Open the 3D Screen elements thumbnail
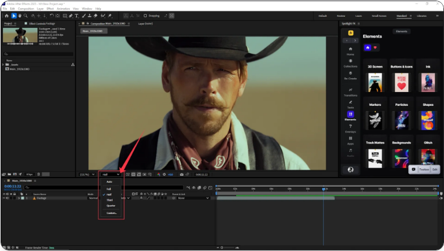 click(376, 82)
